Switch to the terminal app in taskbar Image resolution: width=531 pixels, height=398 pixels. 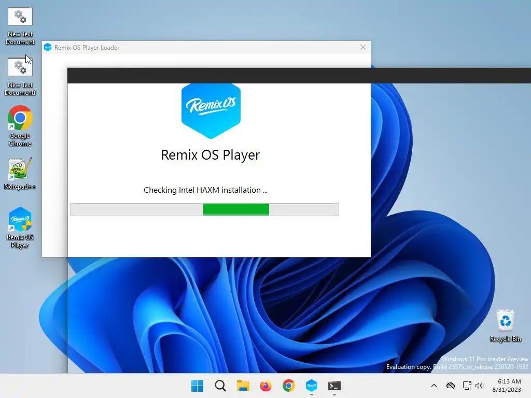pos(334,386)
